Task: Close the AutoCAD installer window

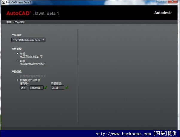Action: point(173,2)
